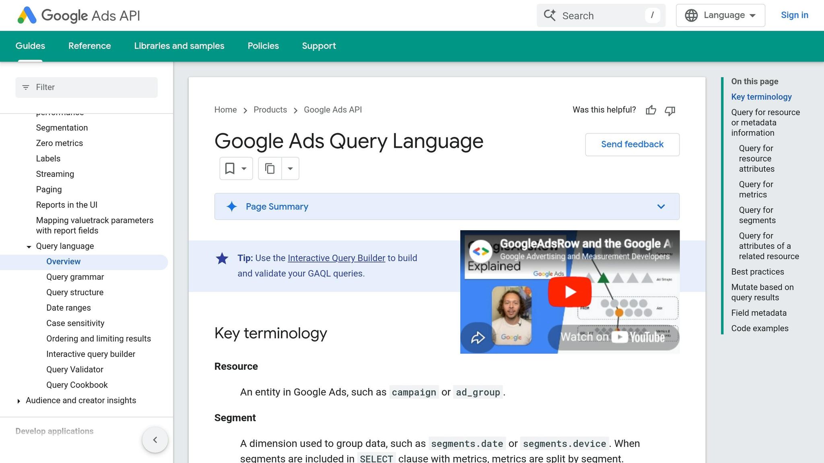Open Ordering and limiting results page
The image size is (824, 463).
[99, 339]
